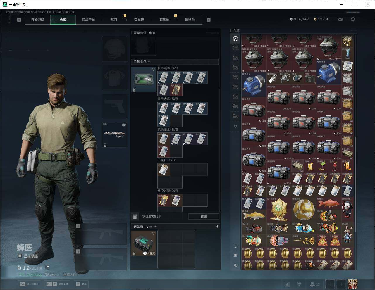Select the red cocktail glass item
Image resolution: width=375 pixels, height=290 pixels.
[x=335, y=166]
